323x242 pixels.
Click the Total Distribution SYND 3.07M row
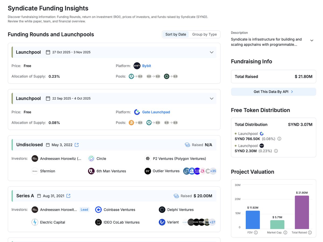click(273, 125)
